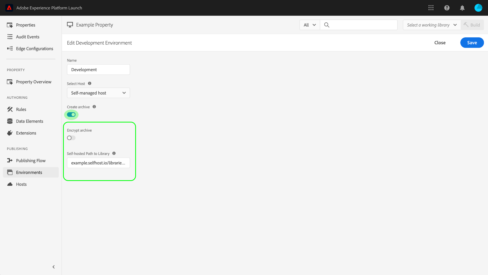Enable the Encrypt archive toggle

pyautogui.click(x=71, y=138)
